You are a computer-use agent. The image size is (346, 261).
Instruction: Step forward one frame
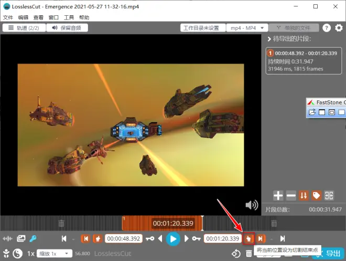pyautogui.click(x=186, y=238)
